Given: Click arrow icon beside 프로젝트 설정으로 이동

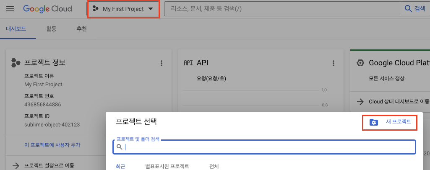Looking at the screenshot, I should pyautogui.click(x=16, y=165).
